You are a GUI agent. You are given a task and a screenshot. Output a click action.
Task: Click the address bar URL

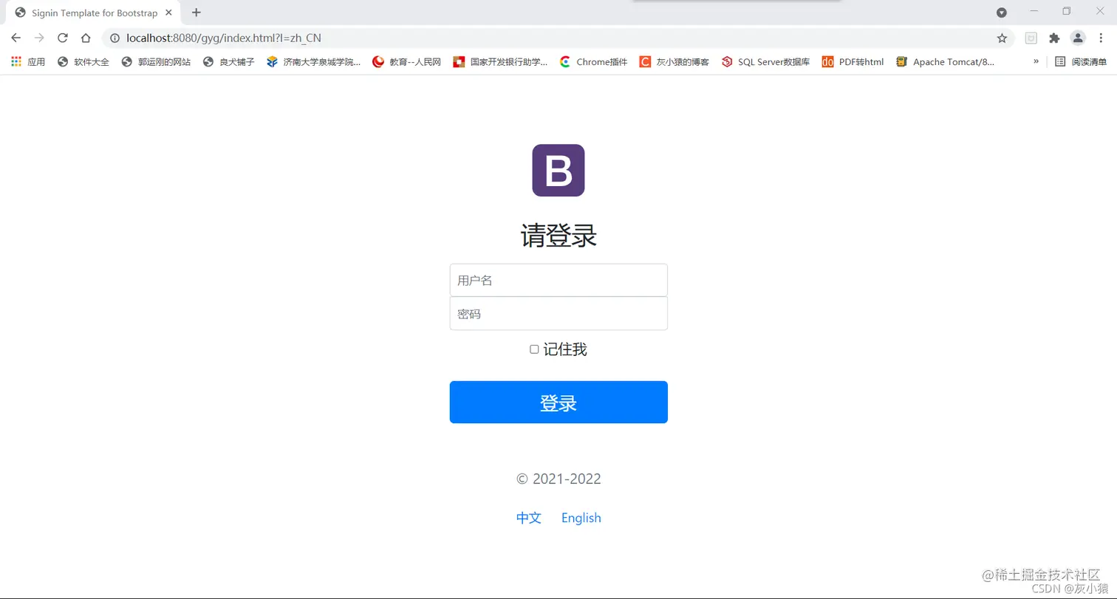224,38
